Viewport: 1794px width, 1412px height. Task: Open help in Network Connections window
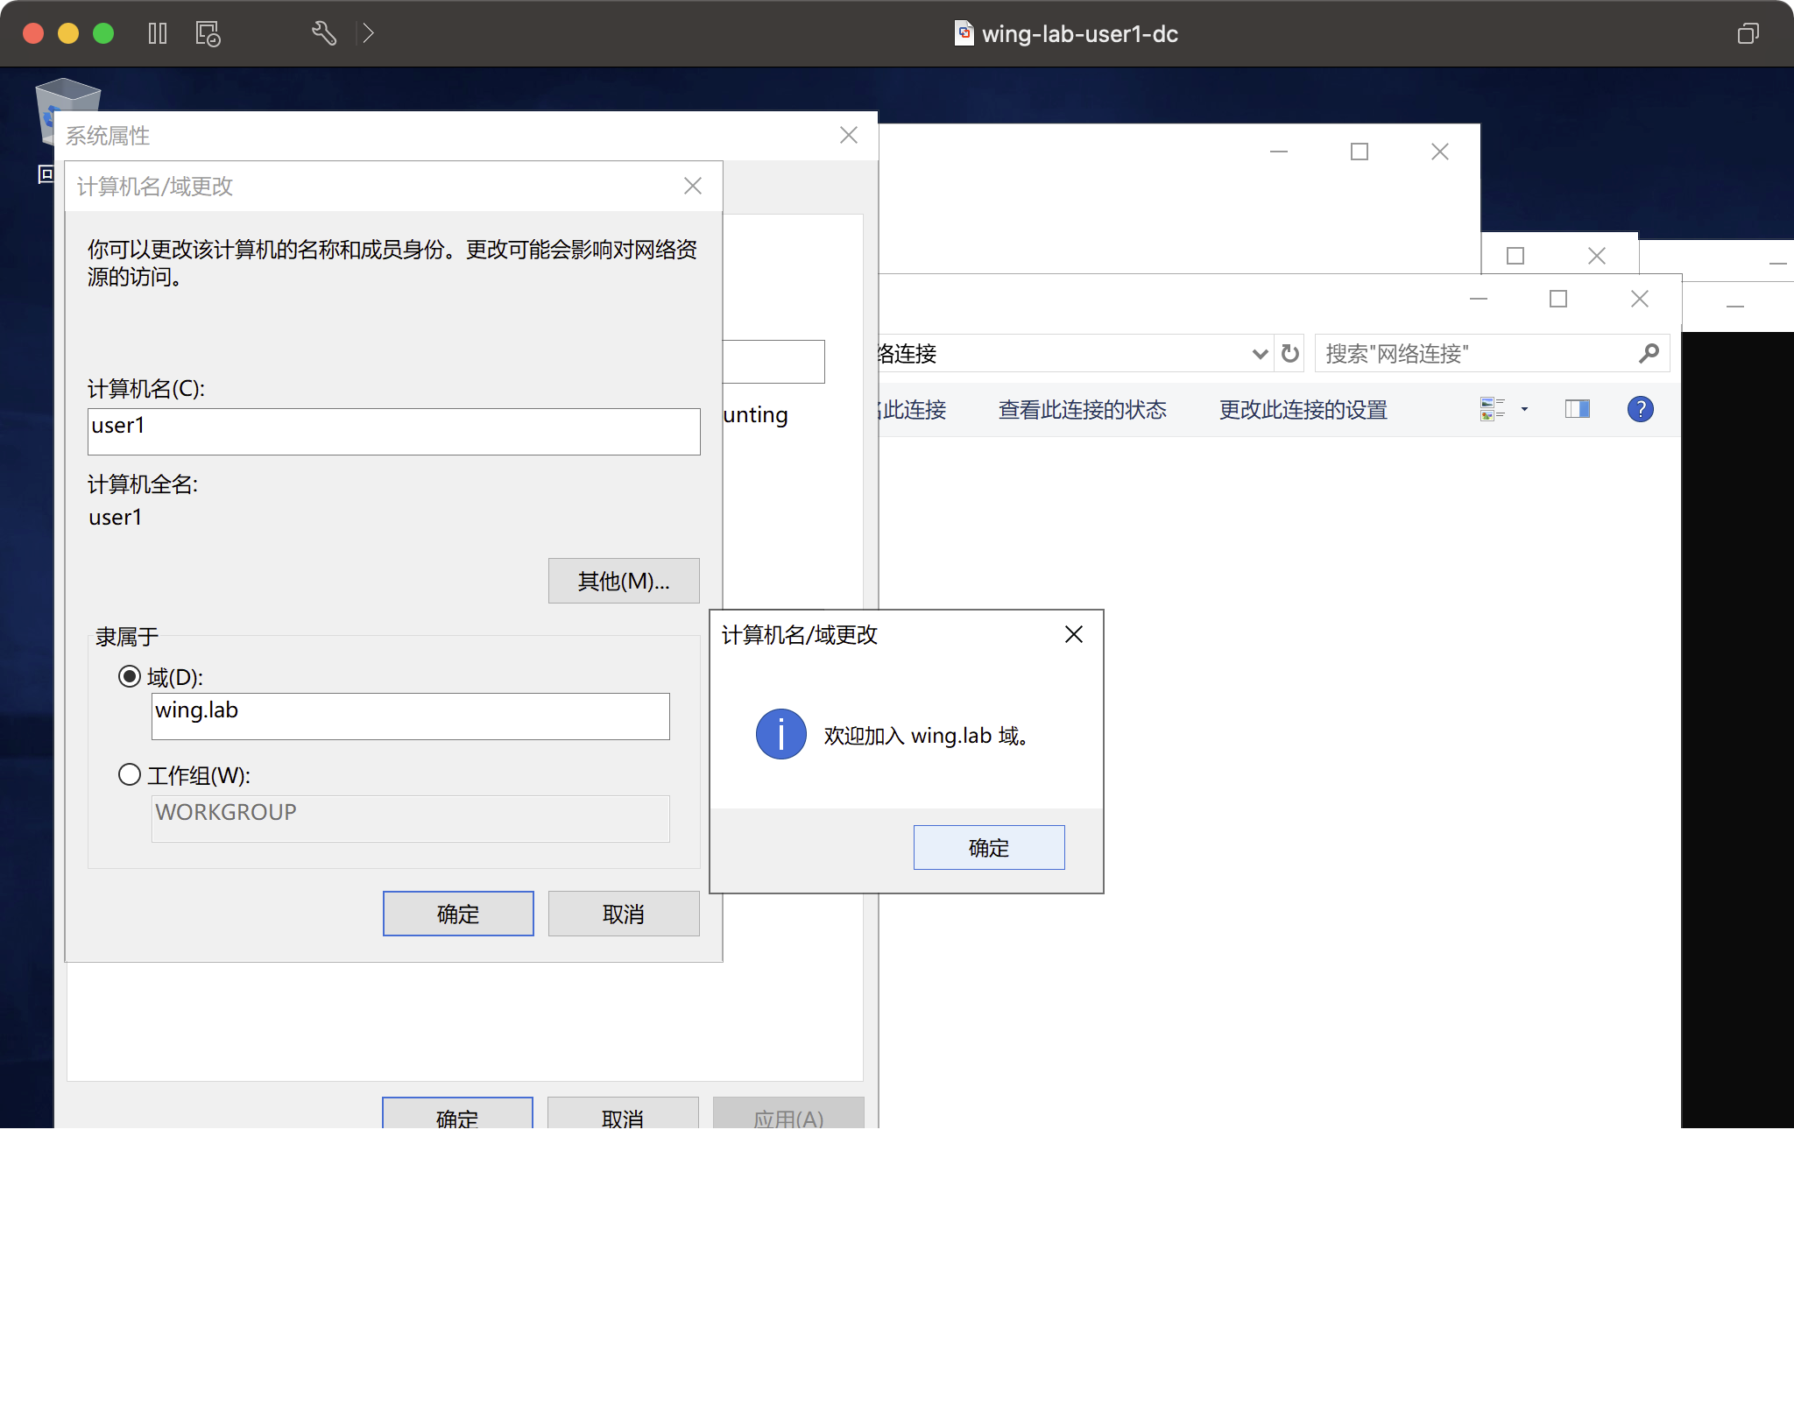click(1640, 409)
